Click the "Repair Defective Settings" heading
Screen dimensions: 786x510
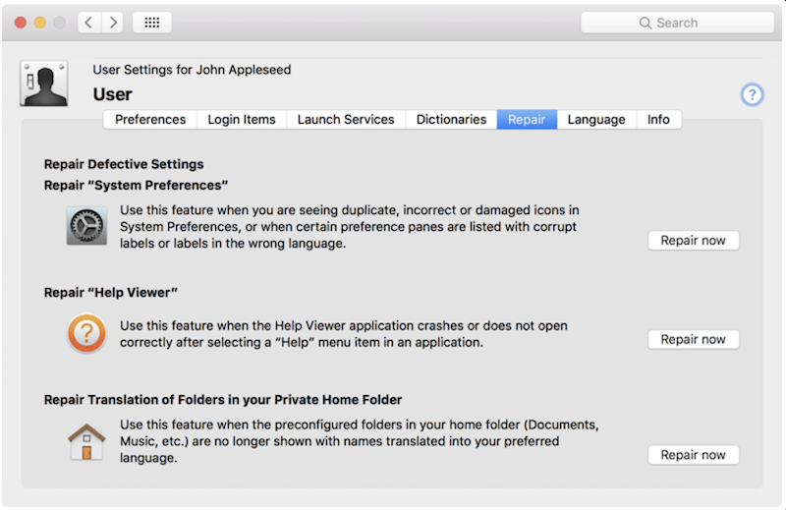(x=124, y=164)
